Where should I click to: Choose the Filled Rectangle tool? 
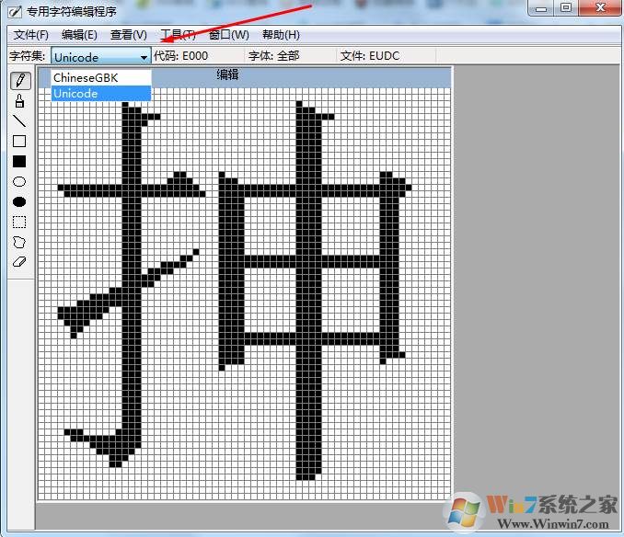(x=19, y=161)
